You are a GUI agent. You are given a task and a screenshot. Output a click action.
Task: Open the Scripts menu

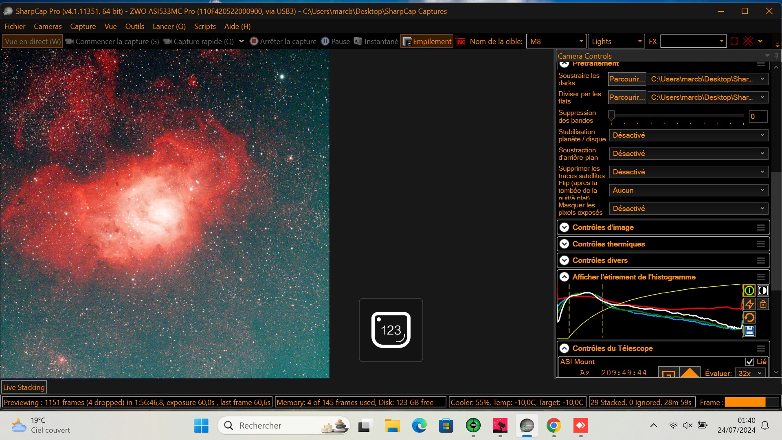tap(205, 26)
